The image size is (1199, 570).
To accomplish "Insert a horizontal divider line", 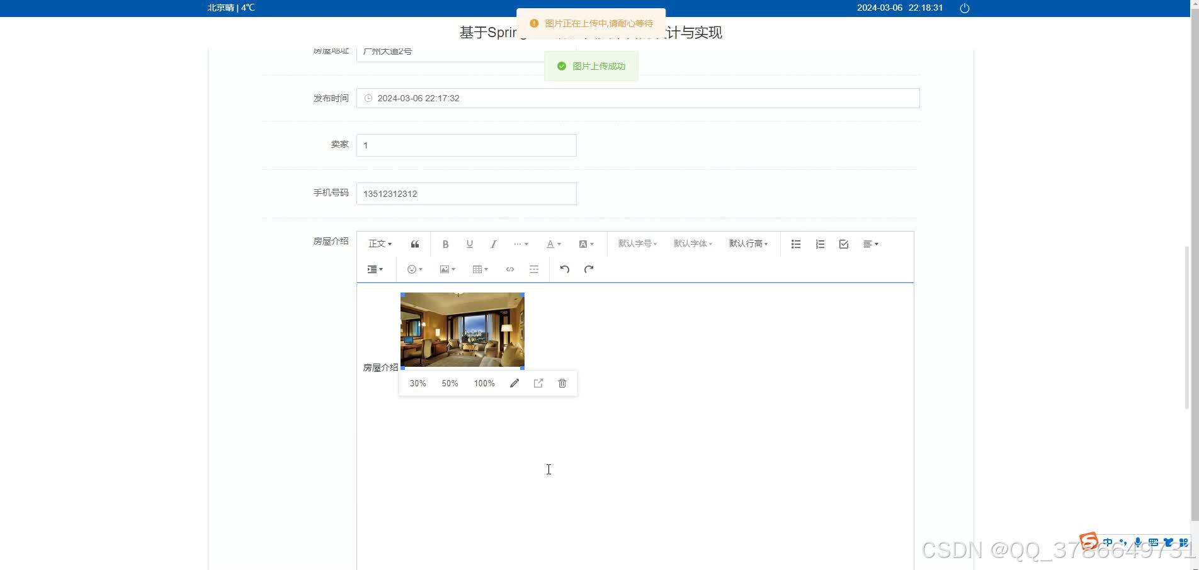I will 534,269.
